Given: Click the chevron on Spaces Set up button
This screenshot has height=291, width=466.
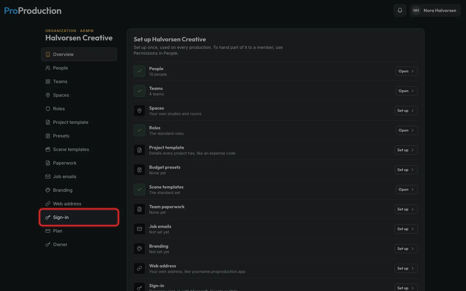Looking at the screenshot, I should (x=413, y=111).
